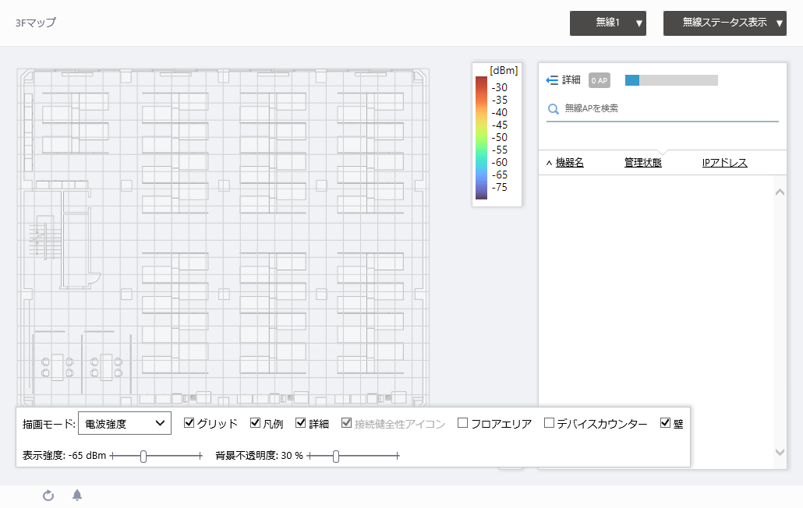Open the 描画モード 電波強度 combo box
Viewport: 803px width, 508px height.
tap(125, 424)
